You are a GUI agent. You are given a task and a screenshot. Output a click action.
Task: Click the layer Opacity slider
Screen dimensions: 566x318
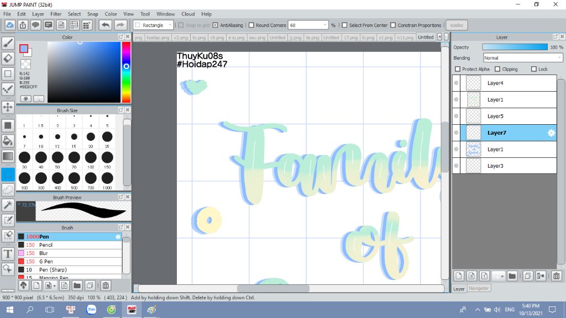pos(515,47)
